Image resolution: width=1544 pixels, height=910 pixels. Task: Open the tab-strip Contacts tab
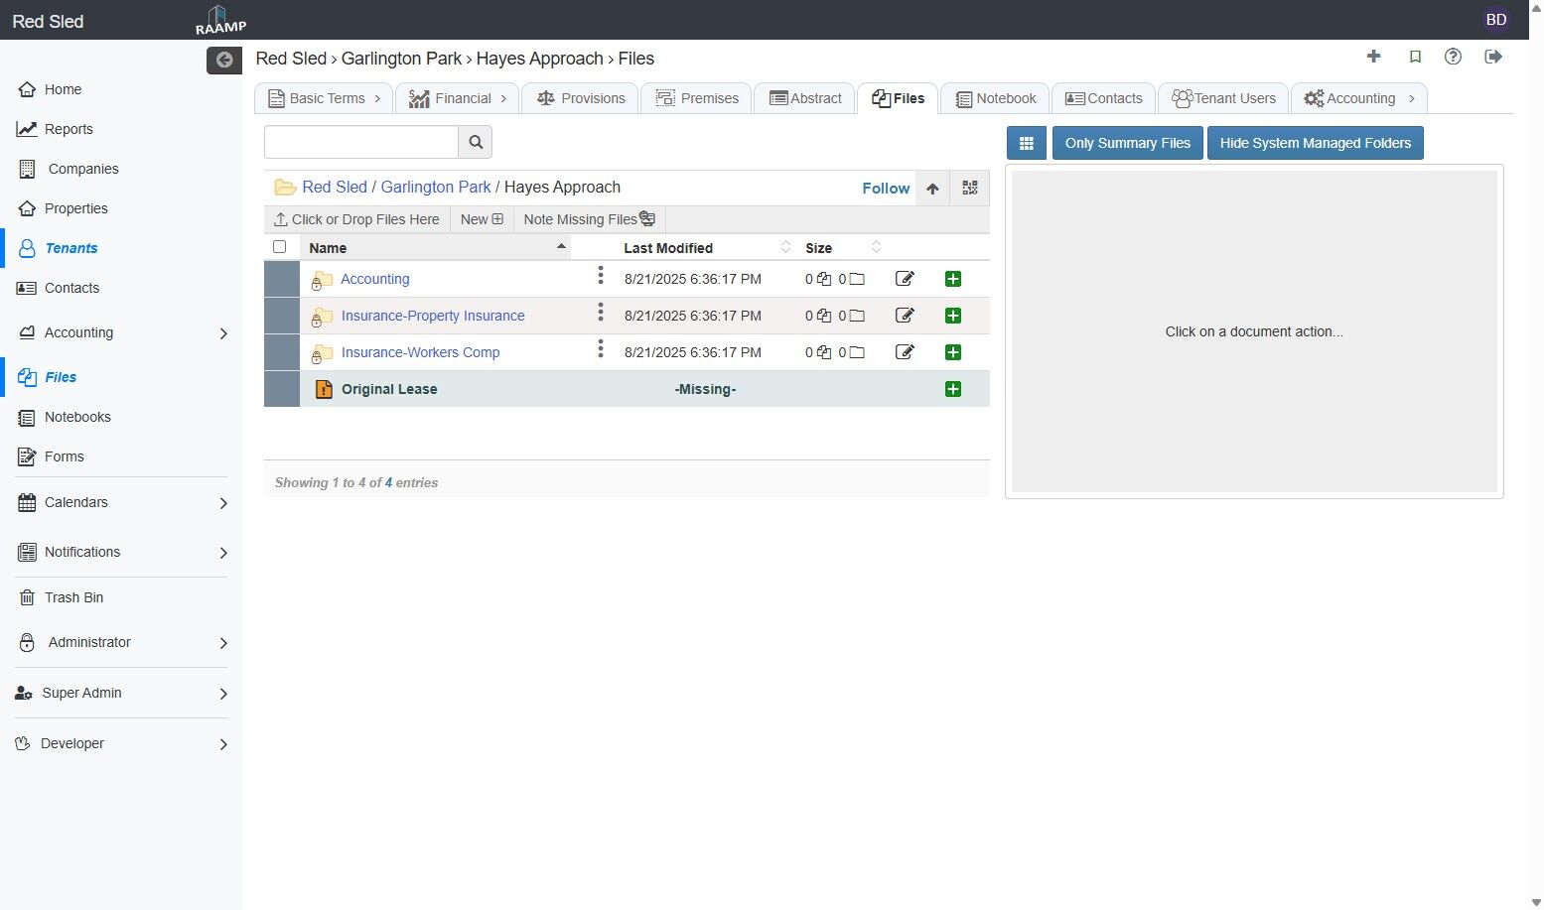click(x=1103, y=98)
